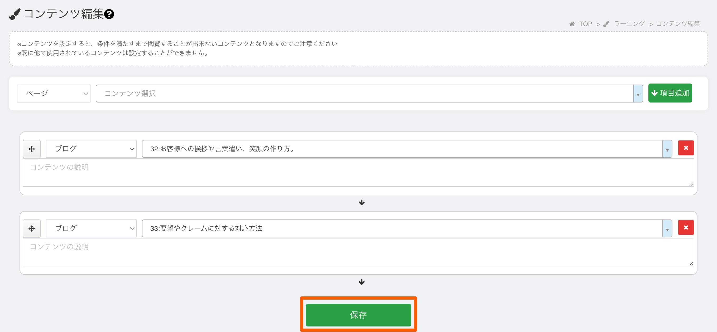Click the home icon in the breadcrumb
The width and height of the screenshot is (717, 332).
[x=572, y=24]
